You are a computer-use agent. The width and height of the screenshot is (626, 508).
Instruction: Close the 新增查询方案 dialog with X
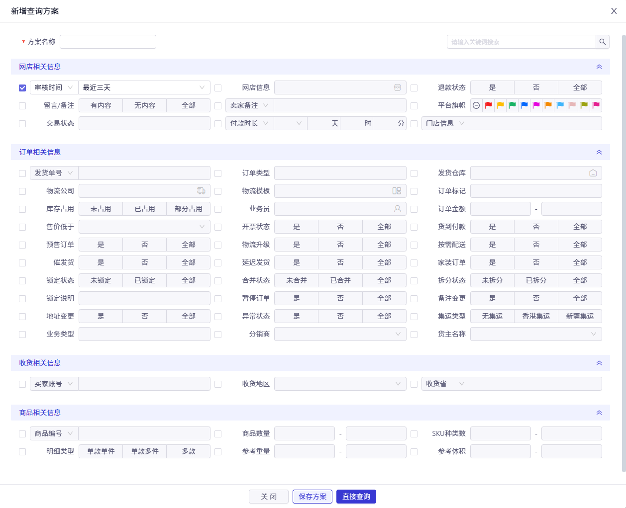tap(614, 11)
